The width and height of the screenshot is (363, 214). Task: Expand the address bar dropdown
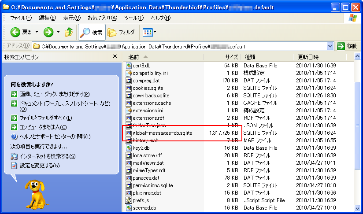[x=330, y=46]
